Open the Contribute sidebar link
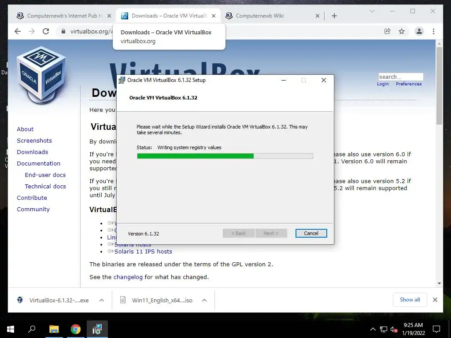The image size is (451, 338). coord(32,198)
